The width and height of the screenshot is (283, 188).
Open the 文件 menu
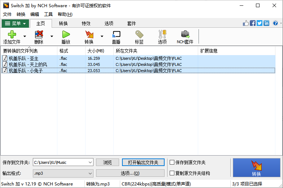click(x=7, y=14)
